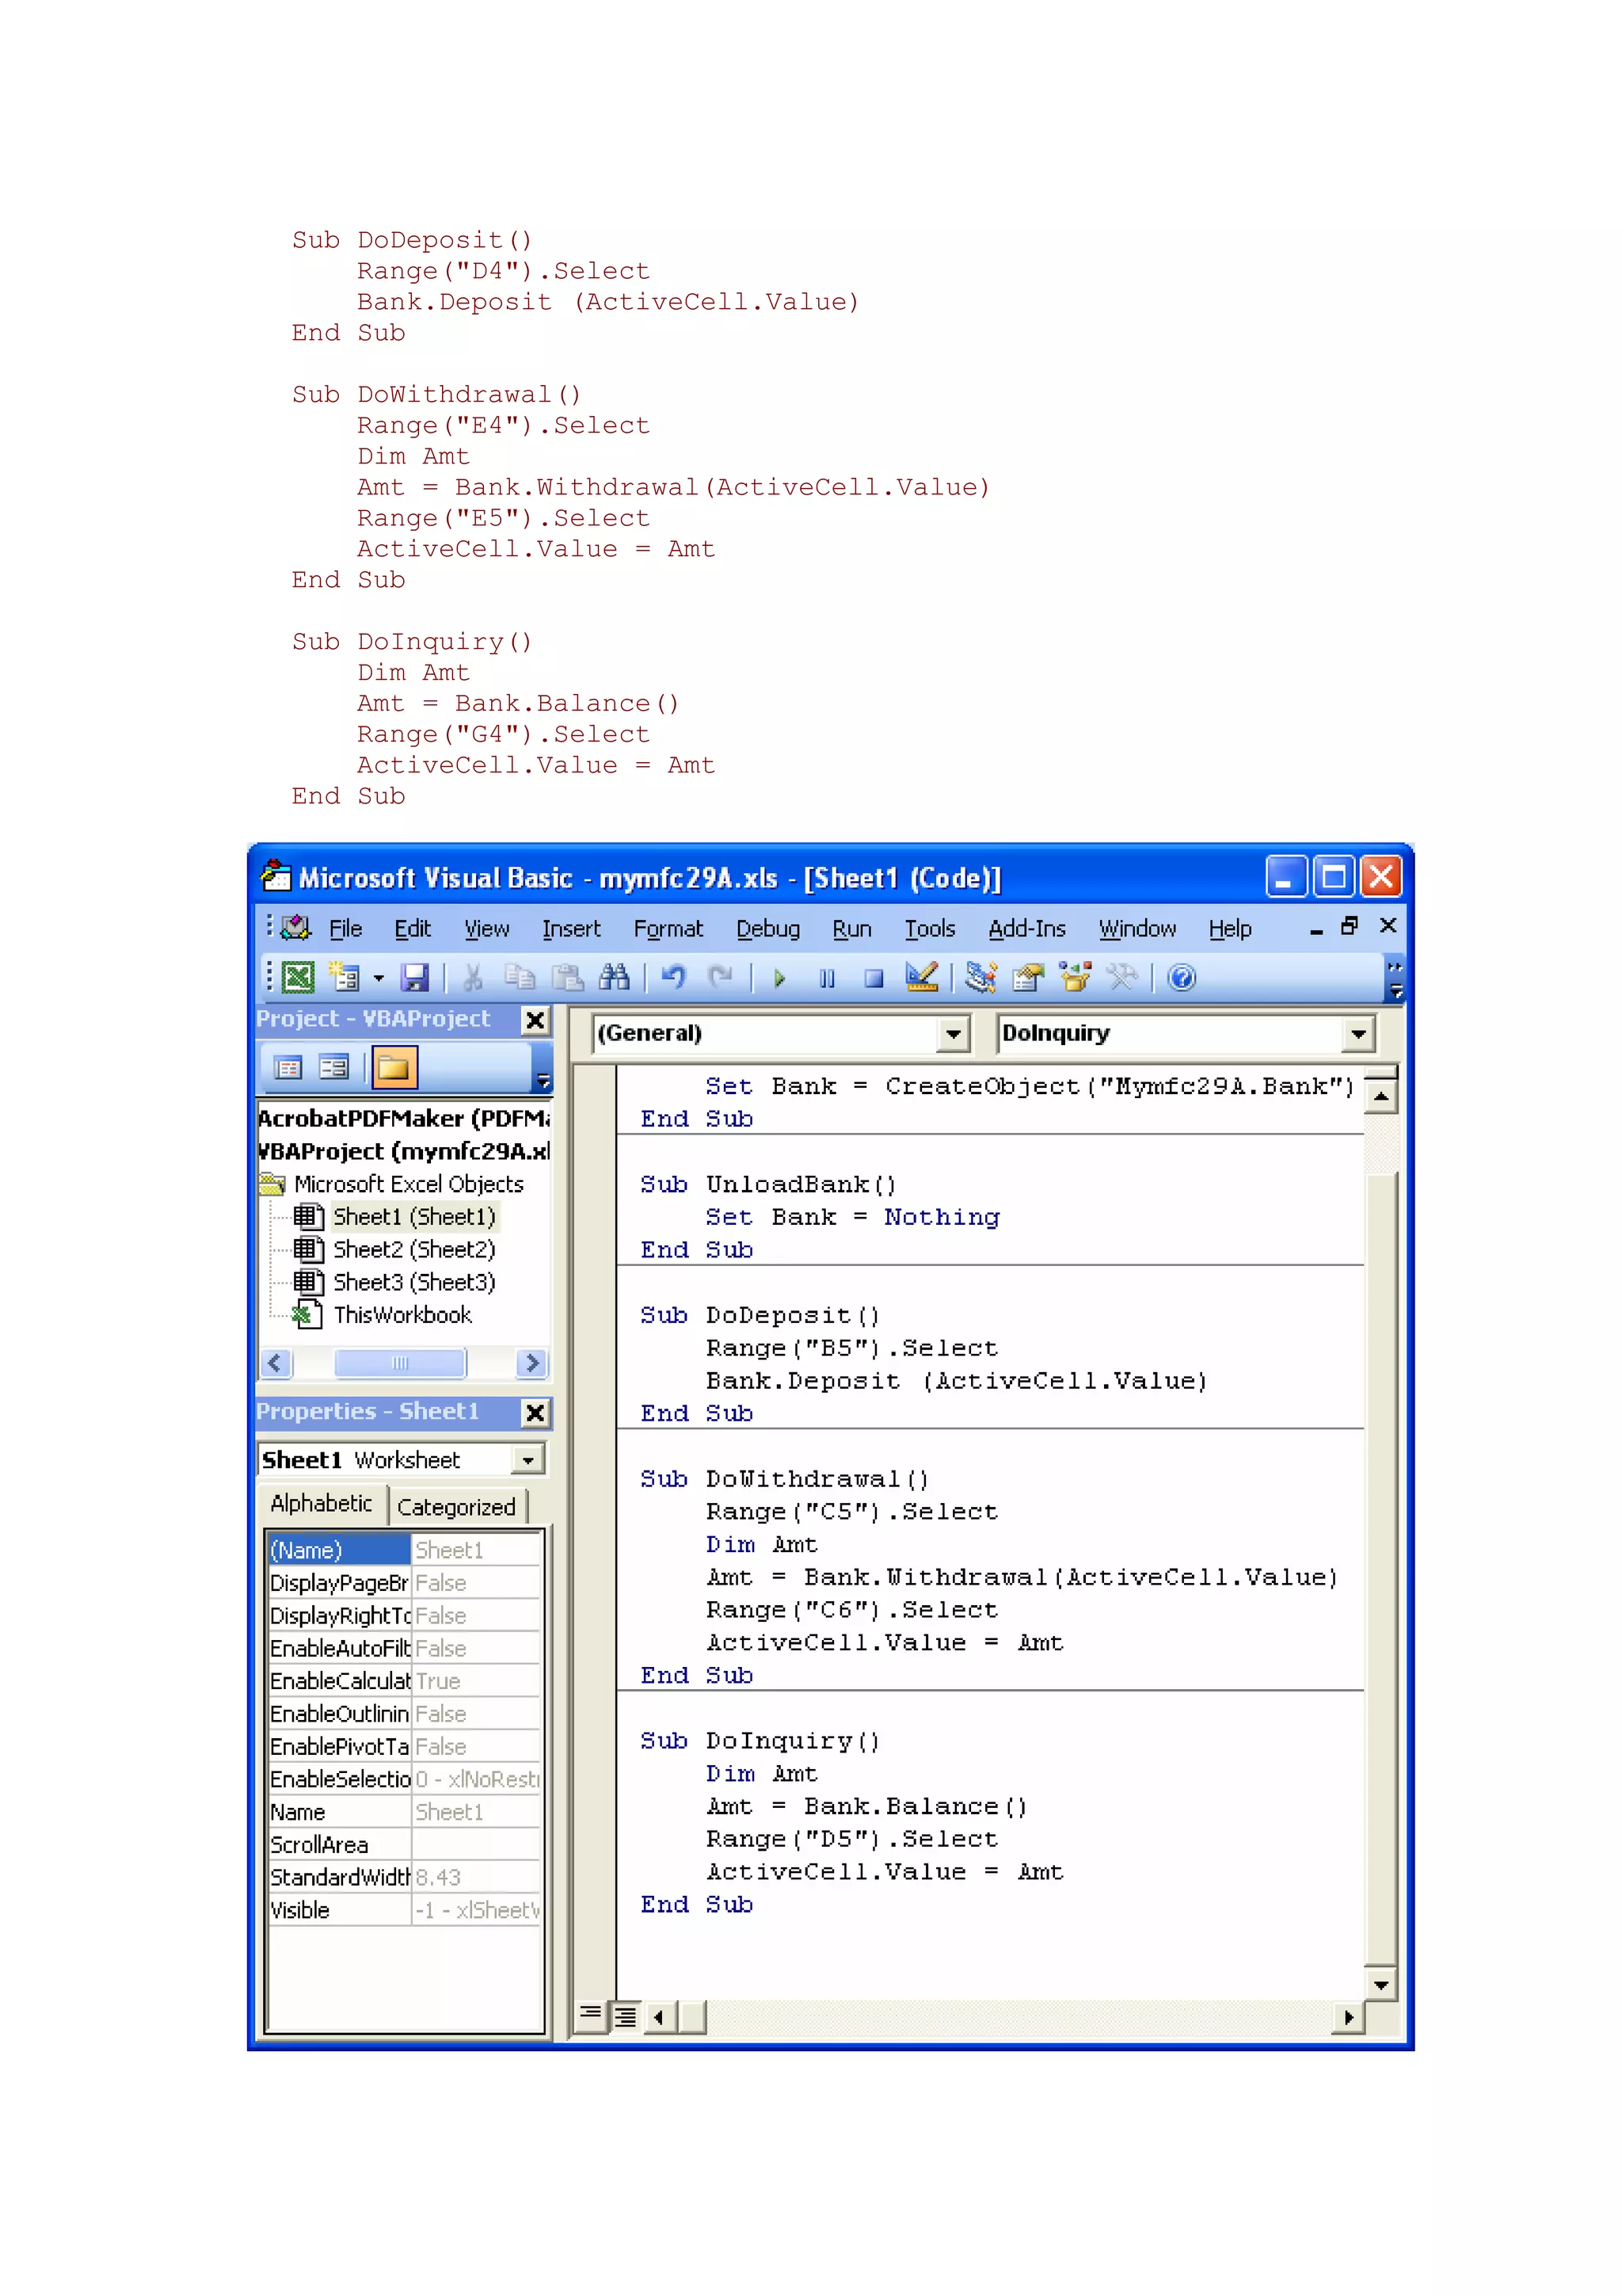Open the Debug menu
1622x2296 pixels.
tap(767, 929)
